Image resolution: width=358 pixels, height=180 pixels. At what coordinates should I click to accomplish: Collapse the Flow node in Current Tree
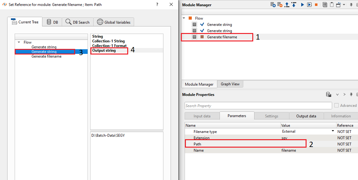(x=19, y=42)
